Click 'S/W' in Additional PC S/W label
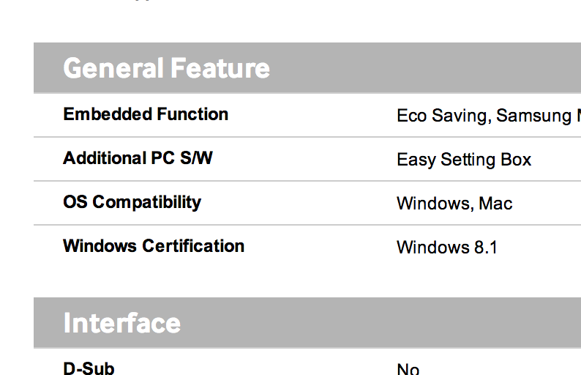This screenshot has height=375, width=581. click(196, 158)
